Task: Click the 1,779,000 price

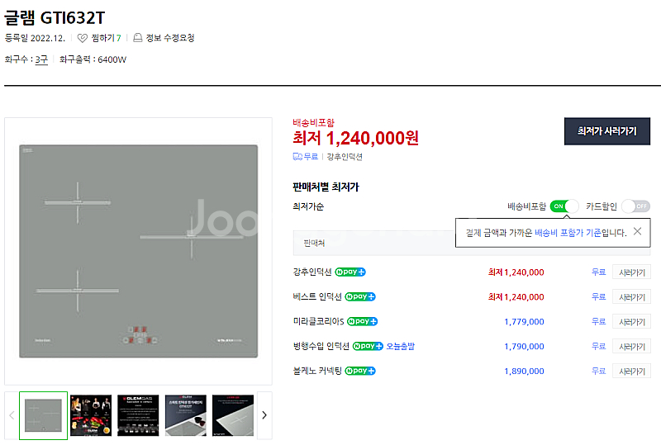Action: click(524, 322)
